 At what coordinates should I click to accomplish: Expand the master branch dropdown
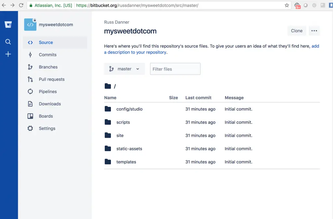124,69
